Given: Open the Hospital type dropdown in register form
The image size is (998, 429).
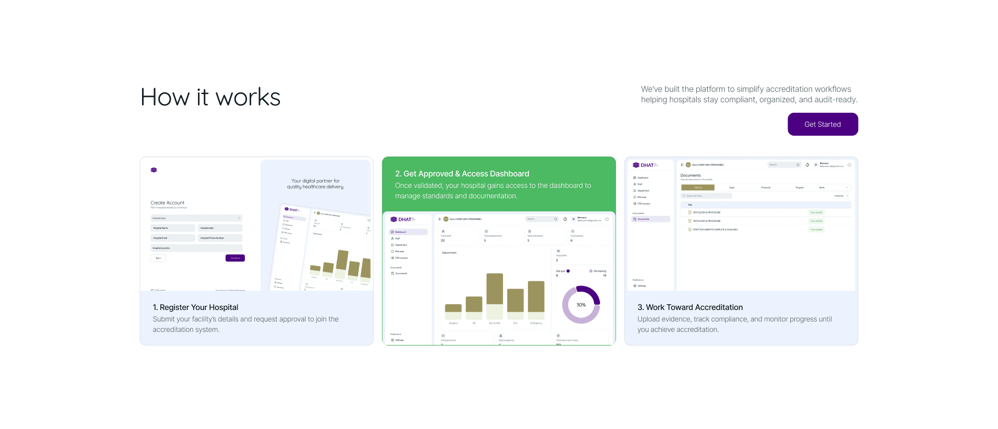Looking at the screenshot, I should (x=196, y=218).
